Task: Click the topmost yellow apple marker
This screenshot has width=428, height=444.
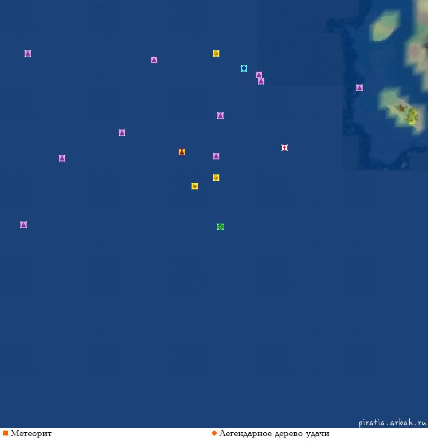Action: [x=216, y=53]
